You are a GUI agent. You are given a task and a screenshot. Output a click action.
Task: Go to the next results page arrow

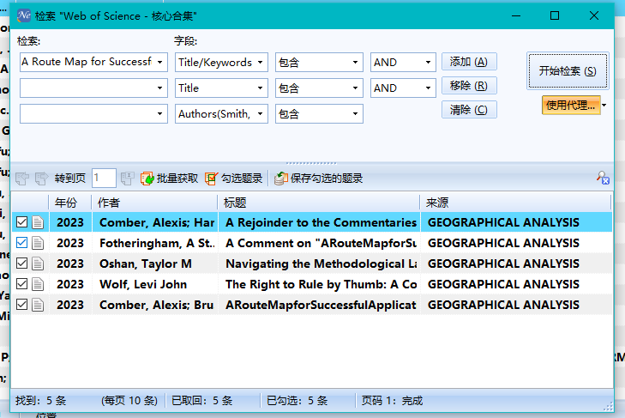point(41,178)
